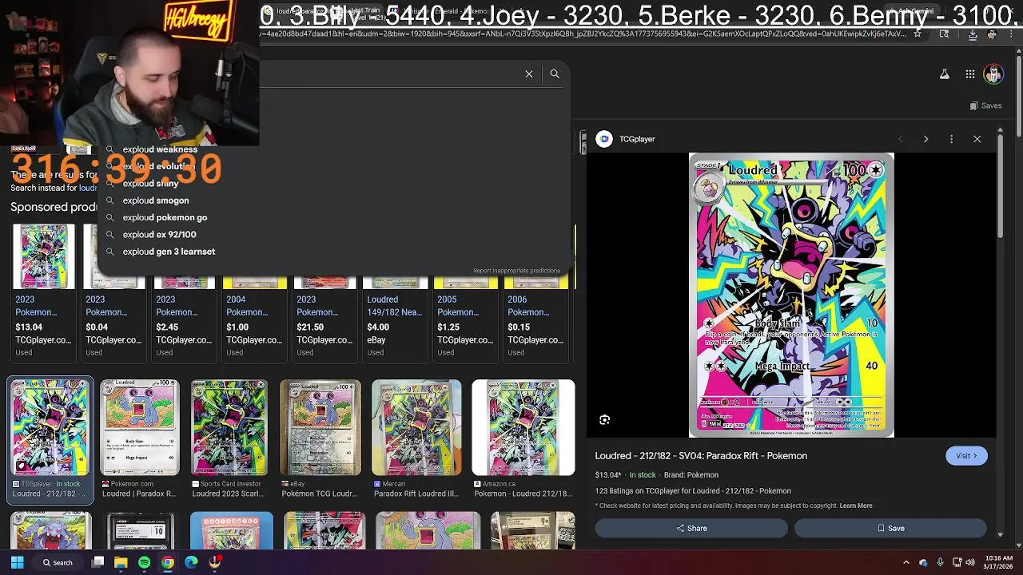
Task: Open Learn More about image copyright
Action: click(856, 506)
